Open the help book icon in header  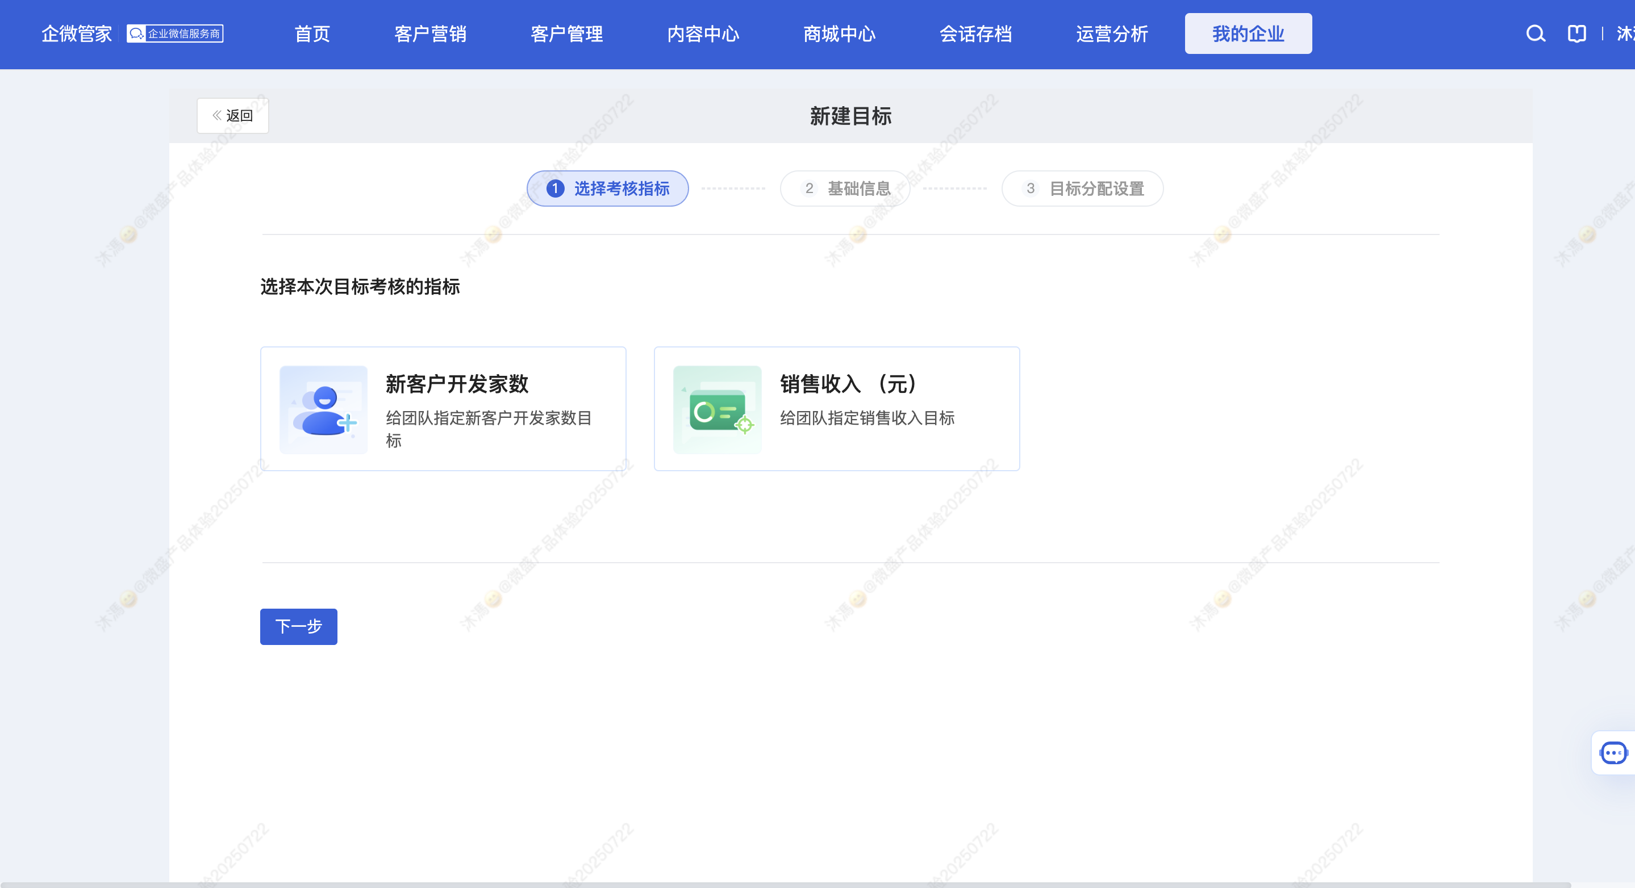coord(1576,33)
